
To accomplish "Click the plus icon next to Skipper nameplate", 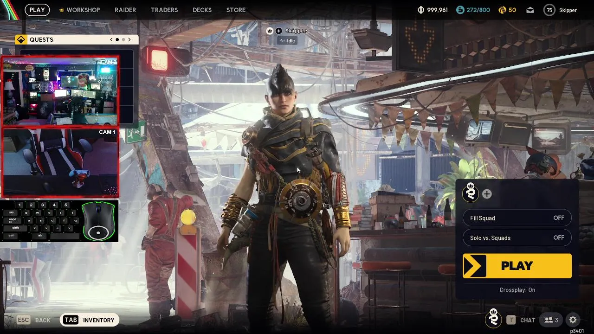I will 278,31.
